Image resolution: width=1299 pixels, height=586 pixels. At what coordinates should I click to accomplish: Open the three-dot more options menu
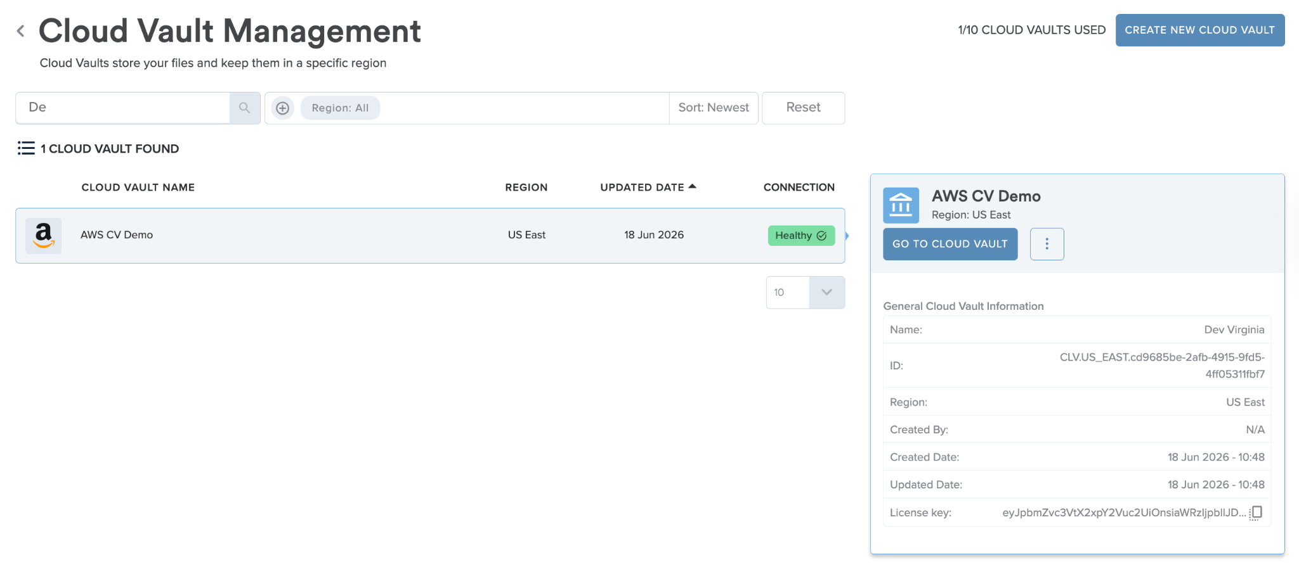pyautogui.click(x=1047, y=244)
